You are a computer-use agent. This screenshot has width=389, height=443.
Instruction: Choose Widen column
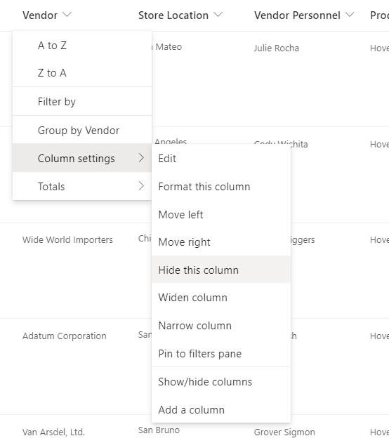coord(221,297)
